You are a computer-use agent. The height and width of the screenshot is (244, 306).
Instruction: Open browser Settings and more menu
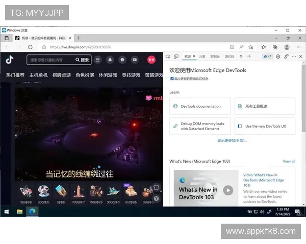click(x=298, y=47)
